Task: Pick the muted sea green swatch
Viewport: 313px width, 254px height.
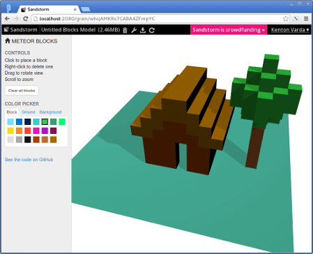Action: [x=54, y=121]
